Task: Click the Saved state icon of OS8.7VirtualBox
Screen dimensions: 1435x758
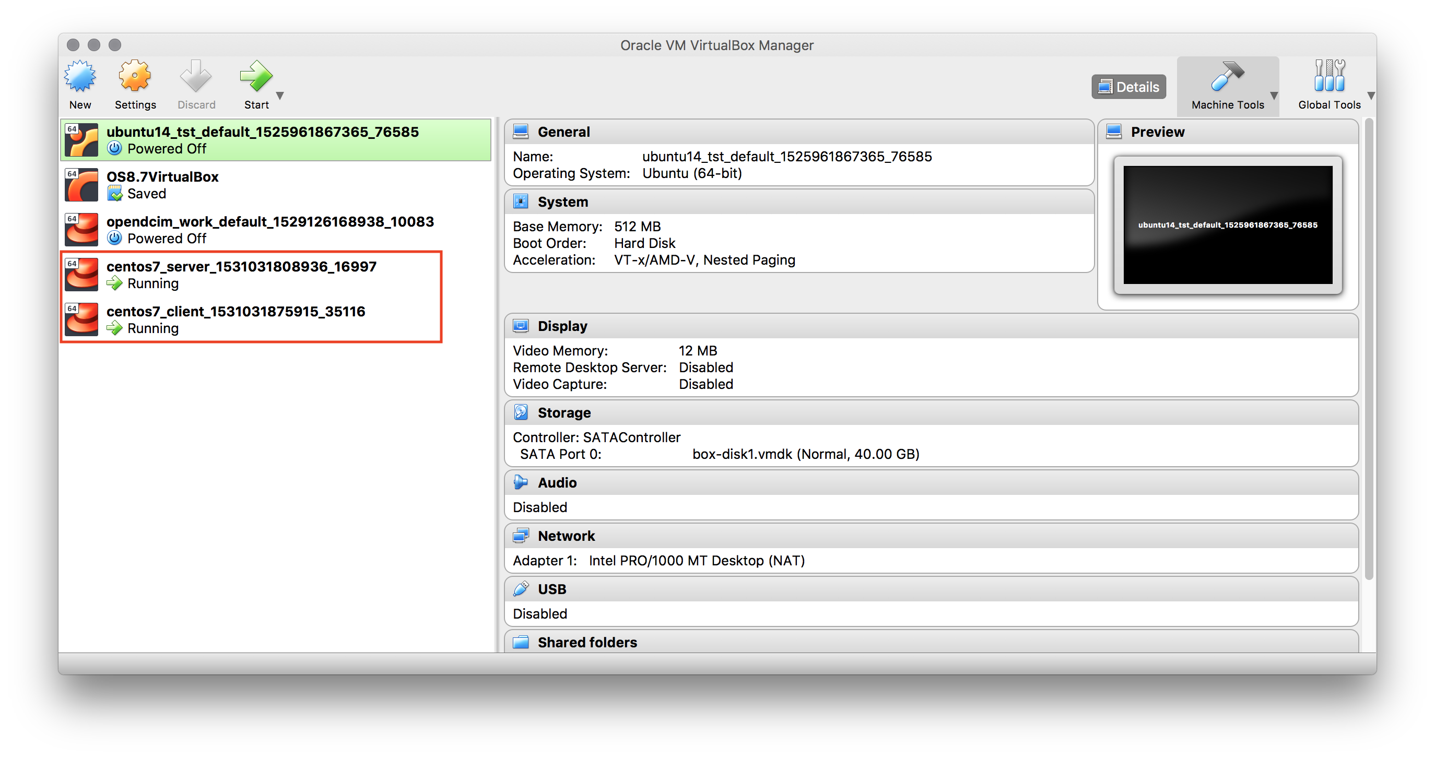Action: (114, 193)
